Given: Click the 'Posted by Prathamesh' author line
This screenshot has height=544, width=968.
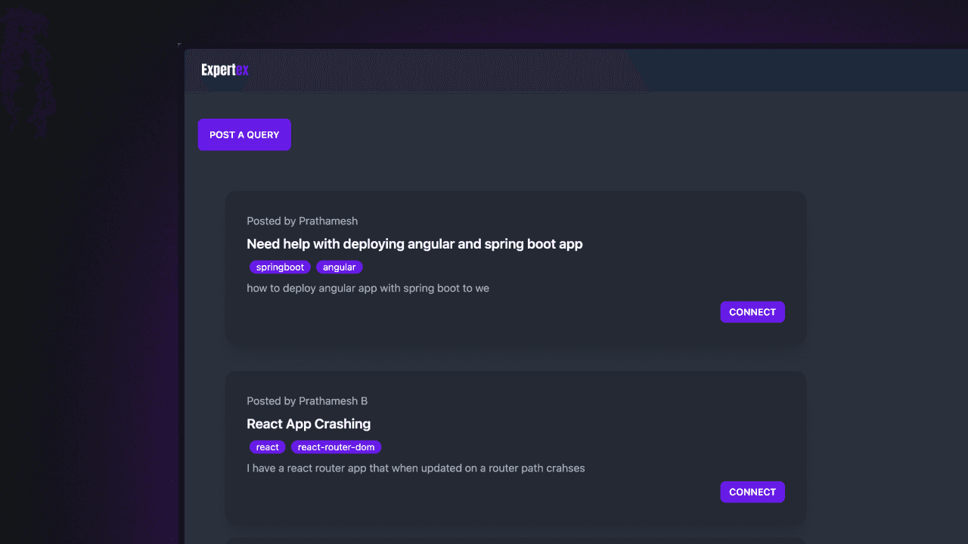Looking at the screenshot, I should click(x=302, y=221).
